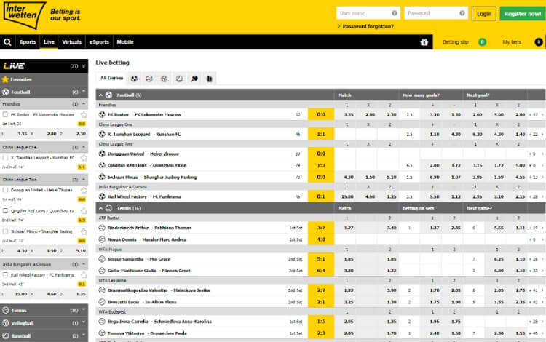This screenshot has width=546, height=342.
Task: Click tennis icon in Tennis table header
Action: pos(108,208)
